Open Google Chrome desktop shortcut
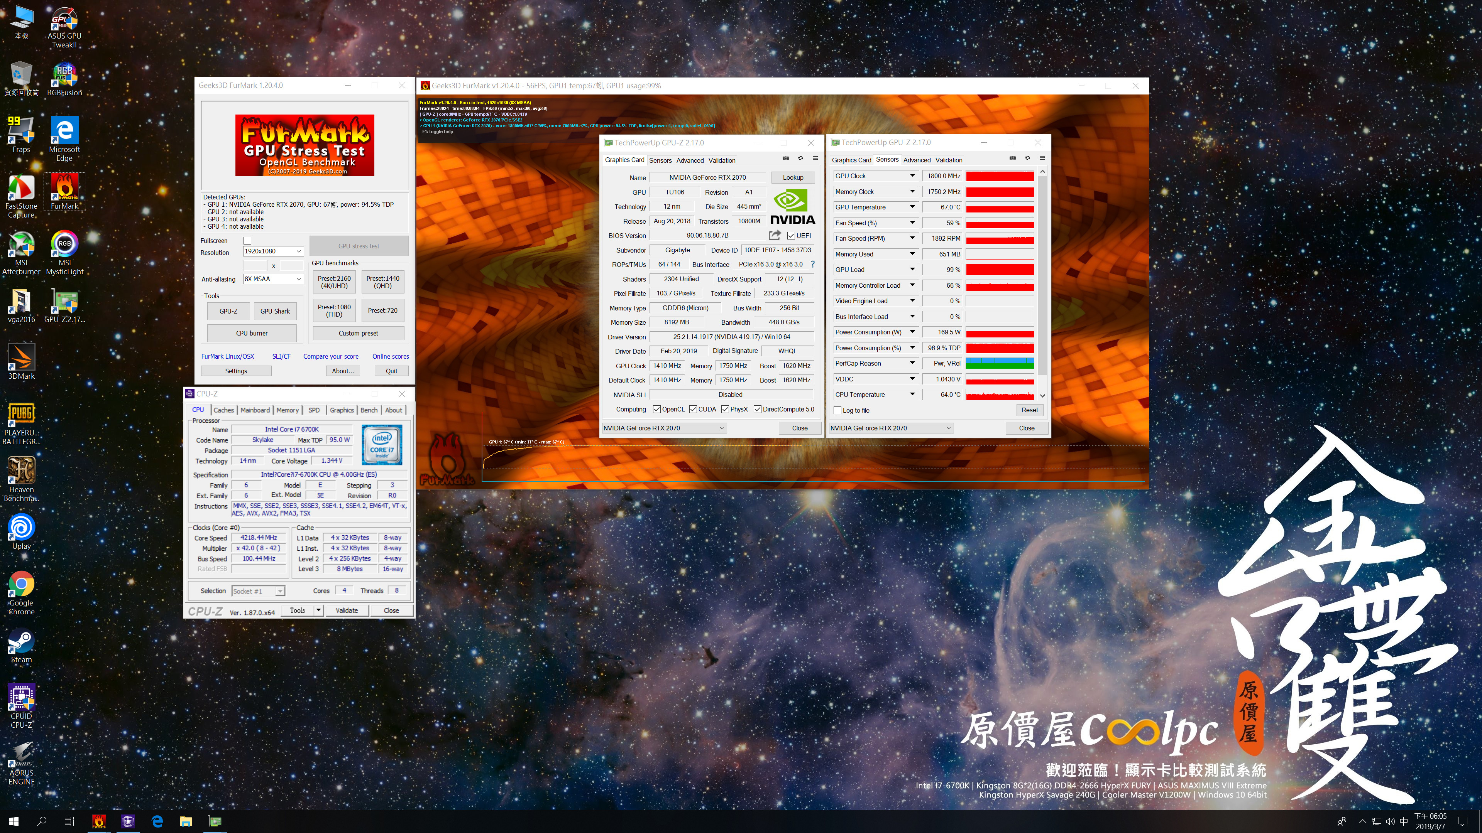1482x833 pixels. click(x=21, y=593)
